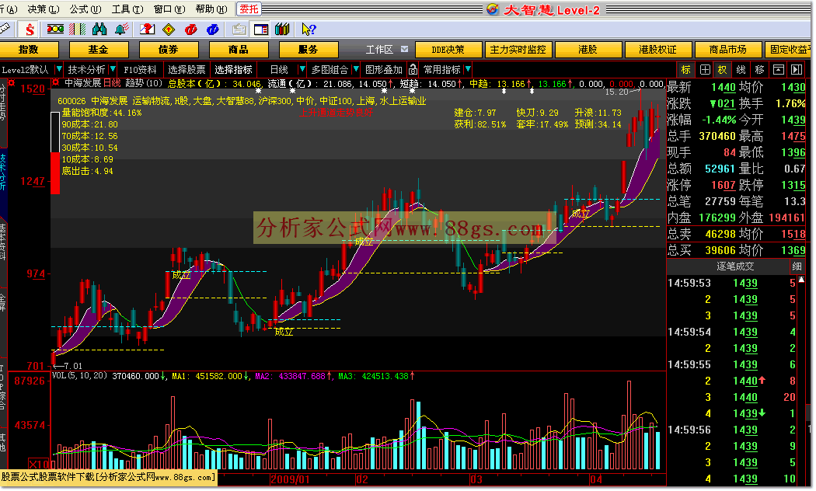Open the 公式(U) menu
Image resolution: width=816 pixels, height=491 pixels.
point(85,9)
